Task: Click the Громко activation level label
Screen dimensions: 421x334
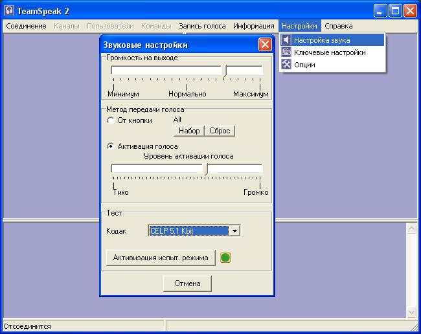Action: point(256,192)
